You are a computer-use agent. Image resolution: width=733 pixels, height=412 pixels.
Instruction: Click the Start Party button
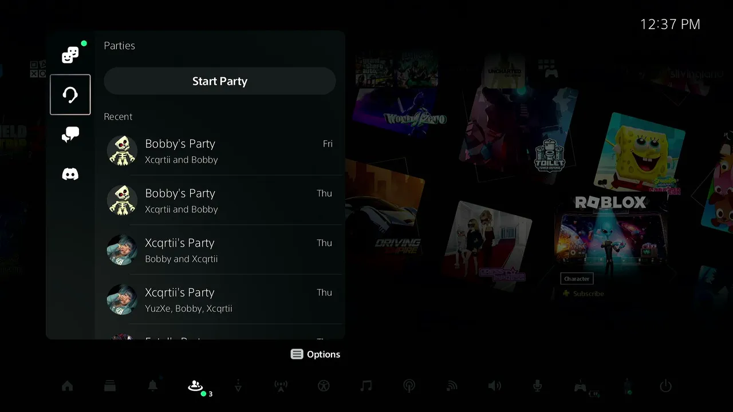coord(220,81)
